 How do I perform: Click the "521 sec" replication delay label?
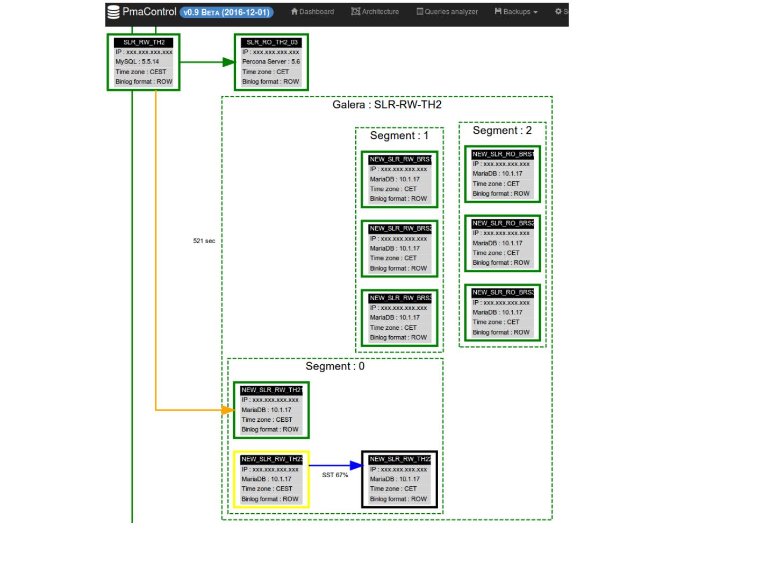tap(204, 241)
